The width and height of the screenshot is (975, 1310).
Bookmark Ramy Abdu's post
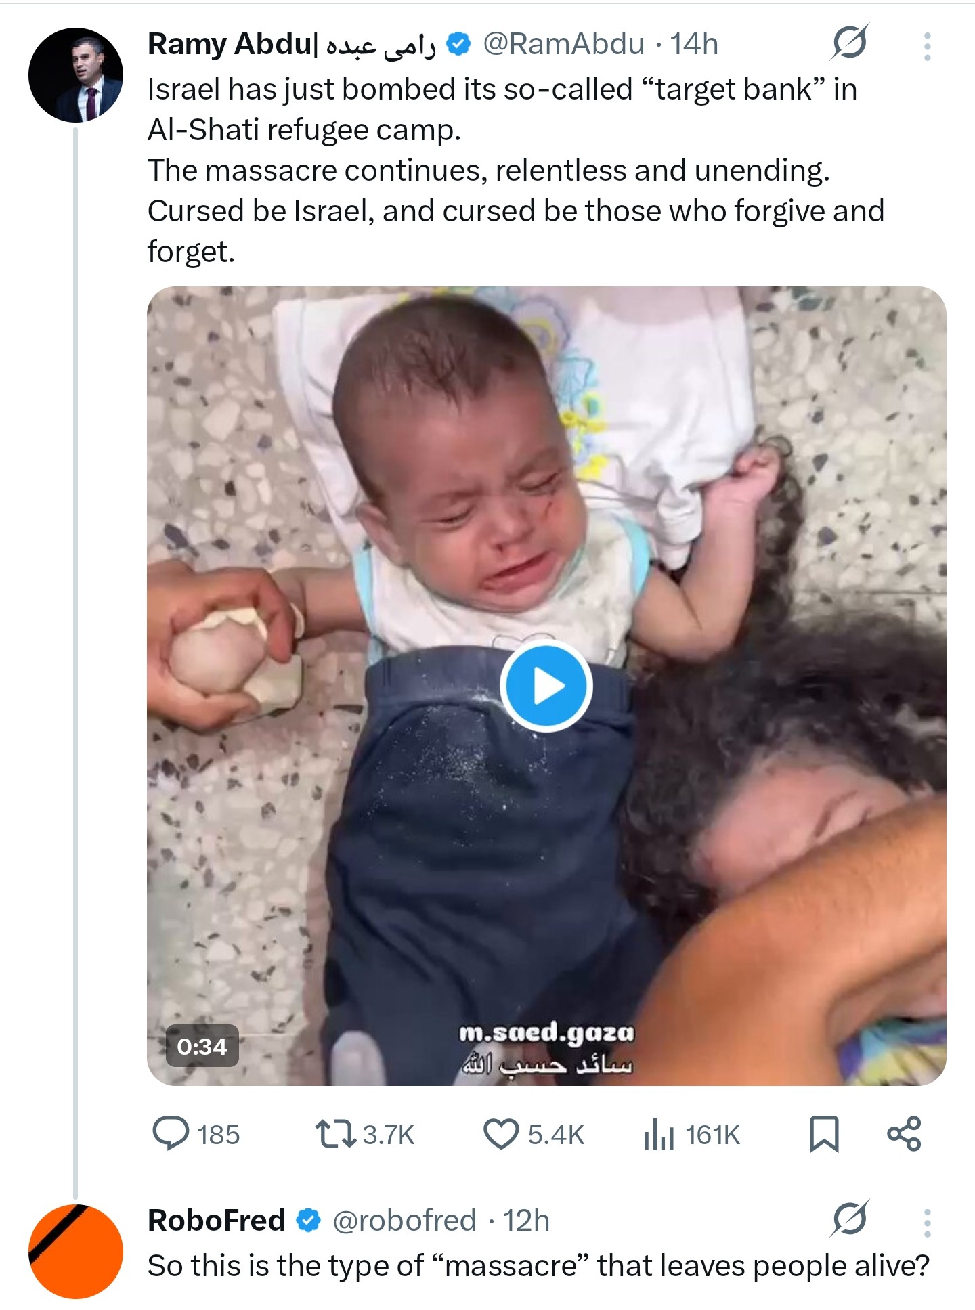coord(824,1135)
